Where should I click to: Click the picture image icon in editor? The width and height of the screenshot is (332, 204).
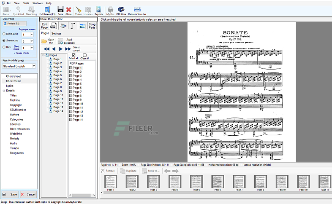82,26
